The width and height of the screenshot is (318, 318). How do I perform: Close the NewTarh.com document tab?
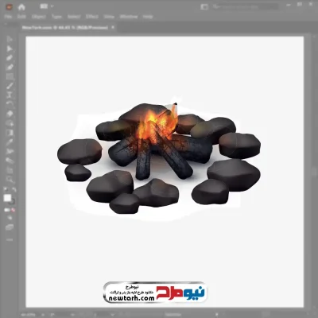click(113, 27)
